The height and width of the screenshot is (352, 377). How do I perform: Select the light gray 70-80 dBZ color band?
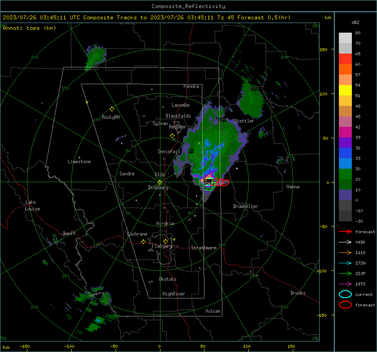(345, 38)
